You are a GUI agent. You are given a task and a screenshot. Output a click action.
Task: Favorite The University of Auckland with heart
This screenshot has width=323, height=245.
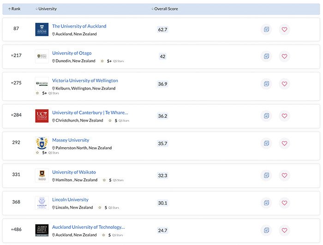tap(284, 30)
